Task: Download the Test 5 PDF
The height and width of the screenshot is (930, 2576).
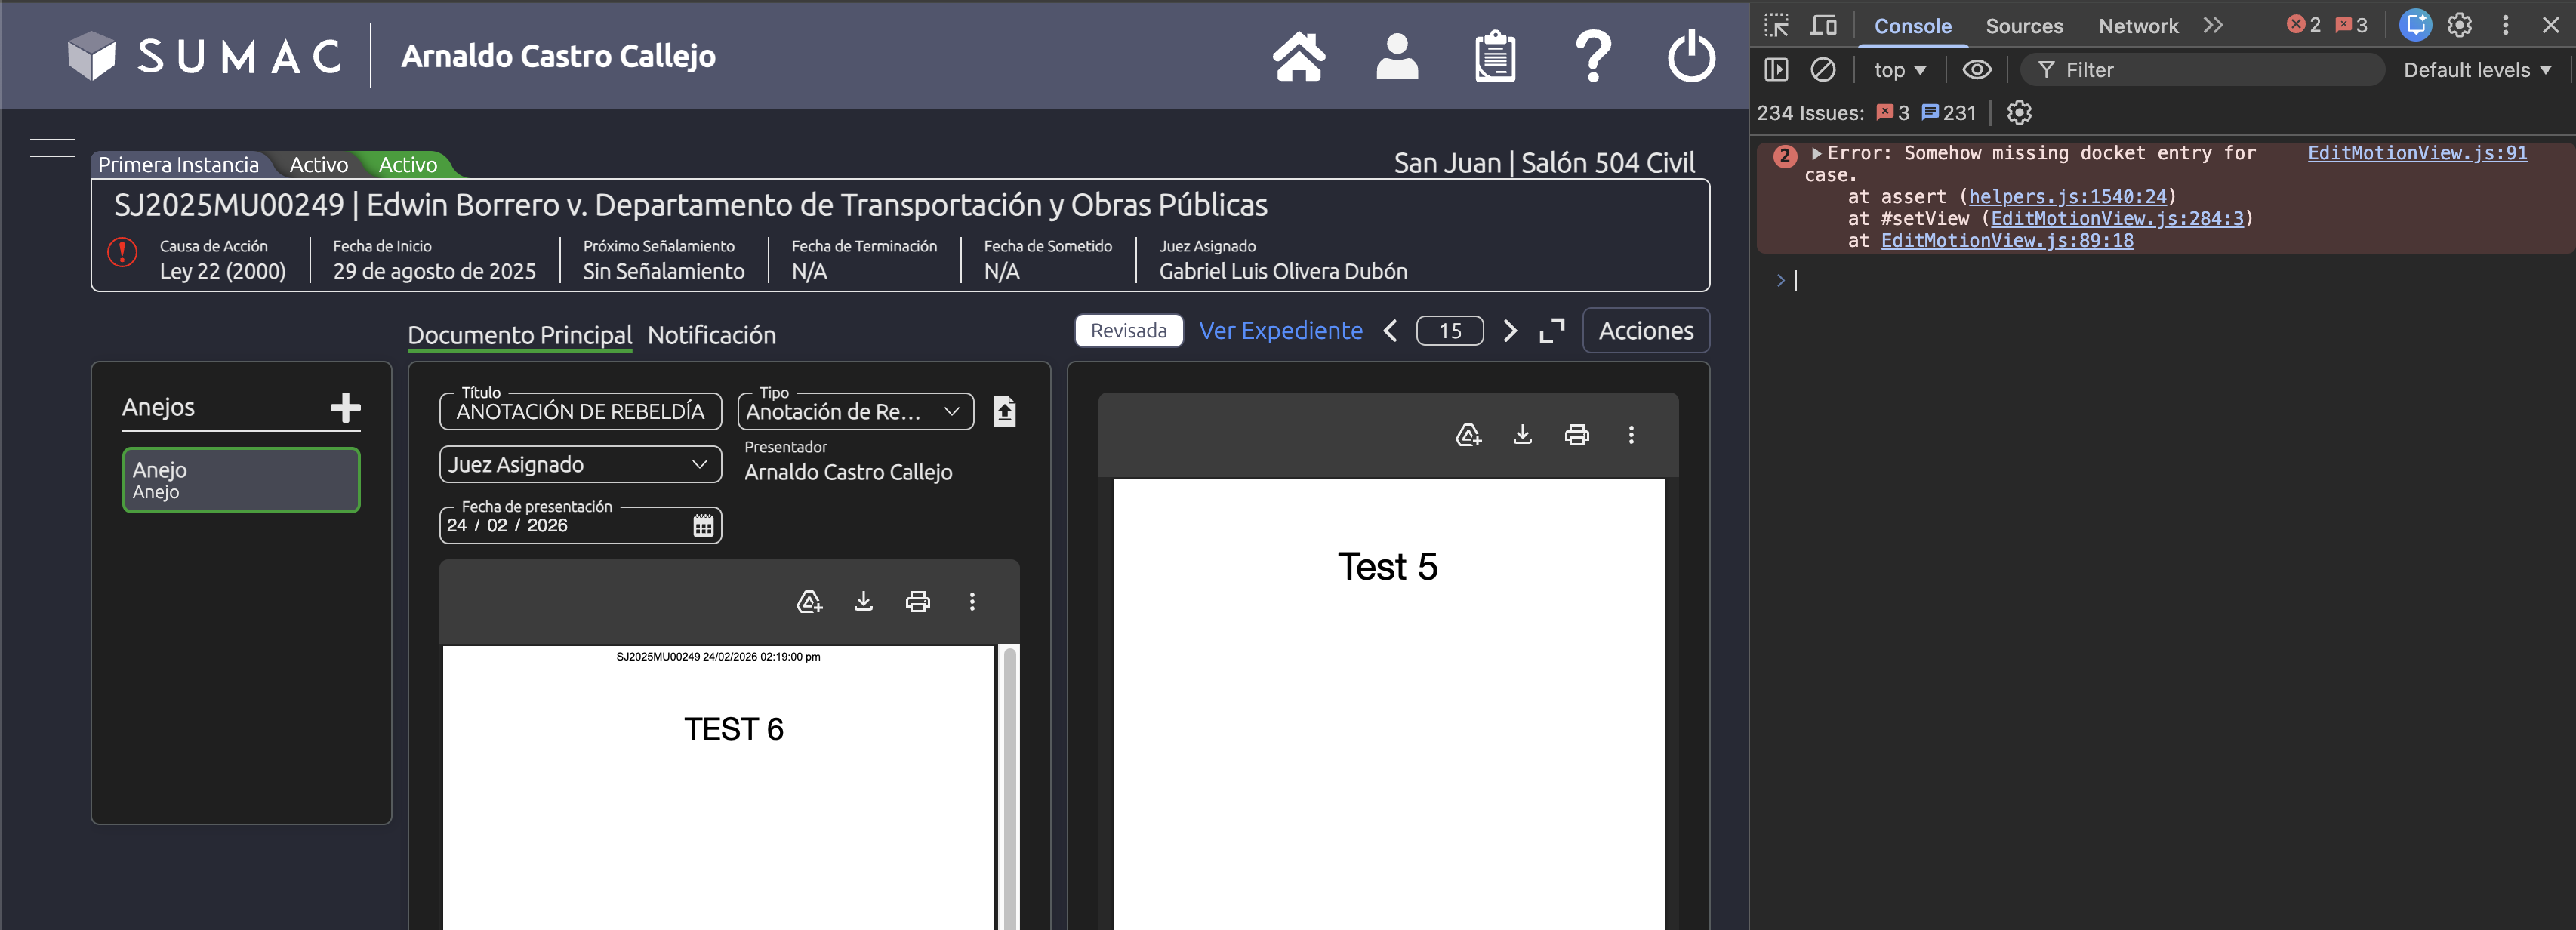Action: pos(1522,434)
